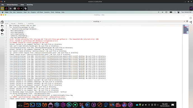The image size is (193, 108).
Task: Open the guest search magnifier icon
Action: [x=175, y=12]
